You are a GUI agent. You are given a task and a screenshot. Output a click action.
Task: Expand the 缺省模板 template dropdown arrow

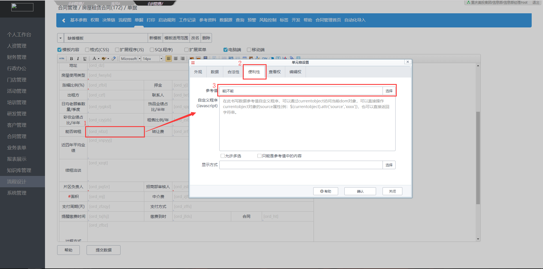click(x=61, y=38)
